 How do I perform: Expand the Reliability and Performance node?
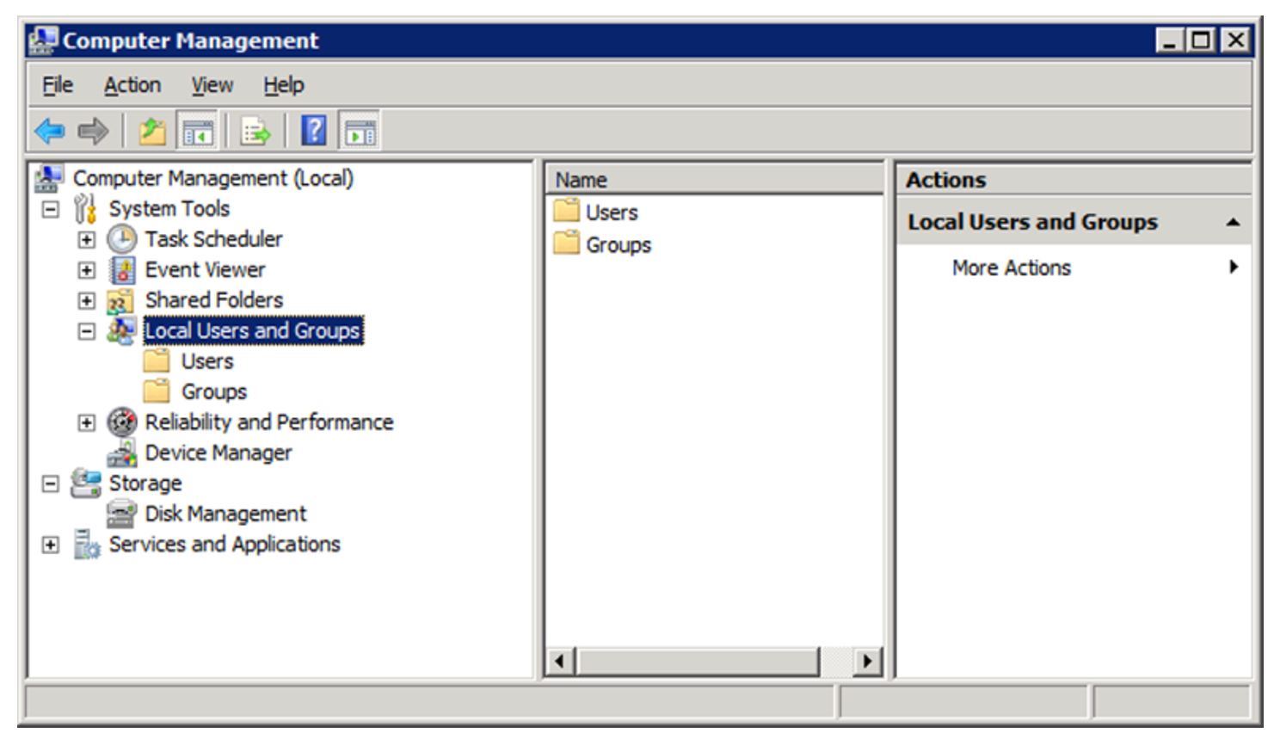tap(87, 422)
